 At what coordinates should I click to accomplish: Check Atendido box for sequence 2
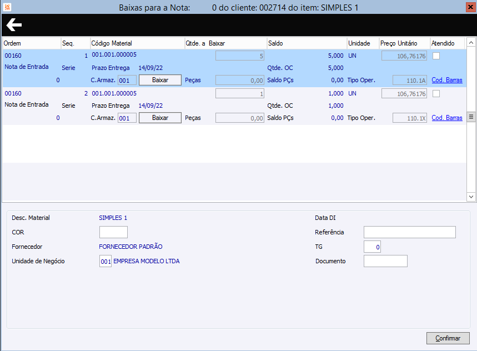click(436, 93)
